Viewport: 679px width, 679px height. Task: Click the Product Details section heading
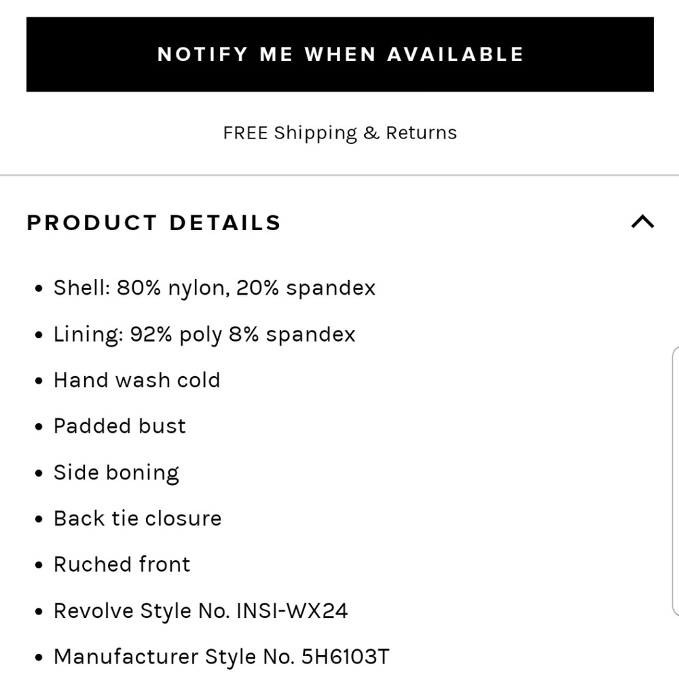[154, 223]
